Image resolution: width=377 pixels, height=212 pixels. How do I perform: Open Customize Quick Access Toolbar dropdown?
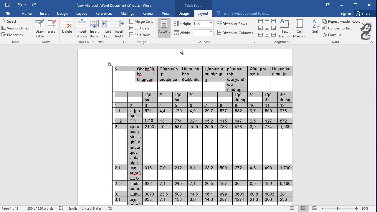(47, 5)
